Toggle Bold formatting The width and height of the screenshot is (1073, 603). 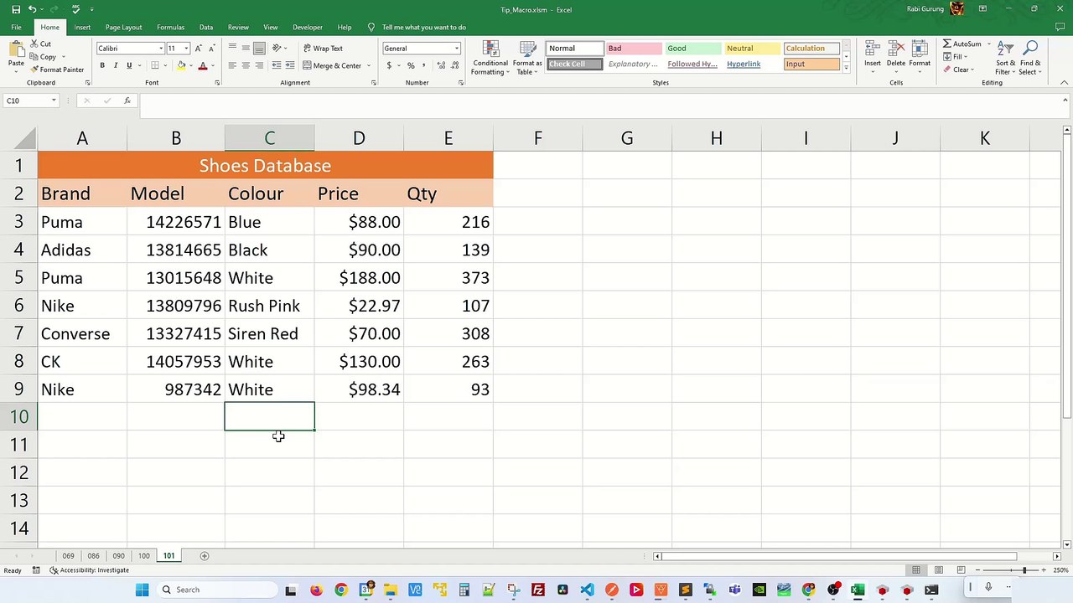(x=102, y=65)
